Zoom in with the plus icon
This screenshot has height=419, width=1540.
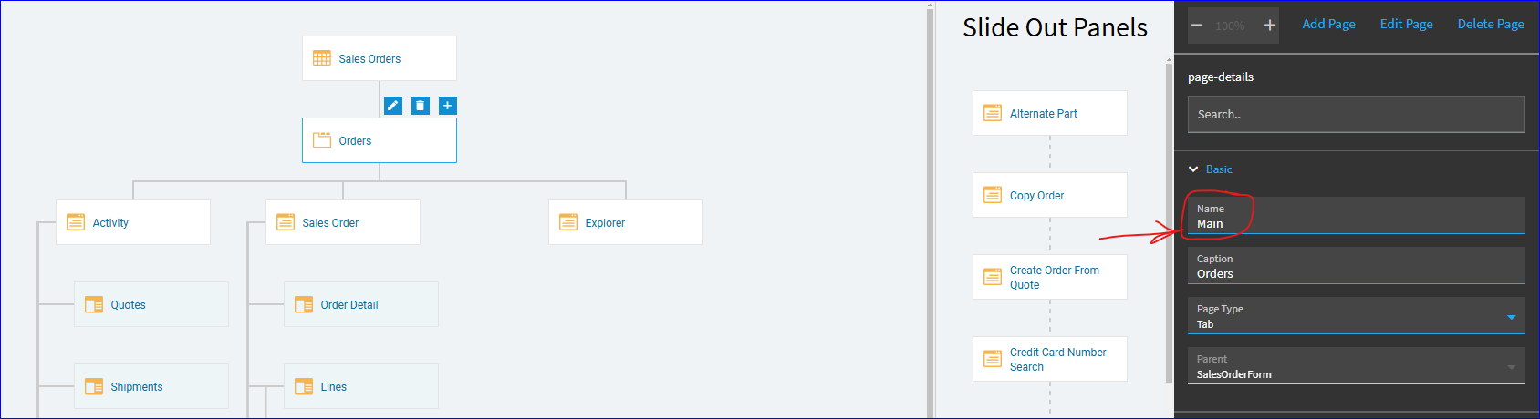pyautogui.click(x=1269, y=26)
